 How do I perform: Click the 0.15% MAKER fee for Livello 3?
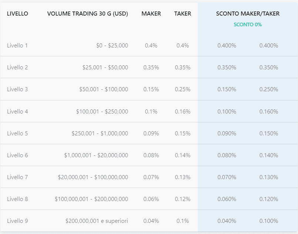tap(151, 89)
